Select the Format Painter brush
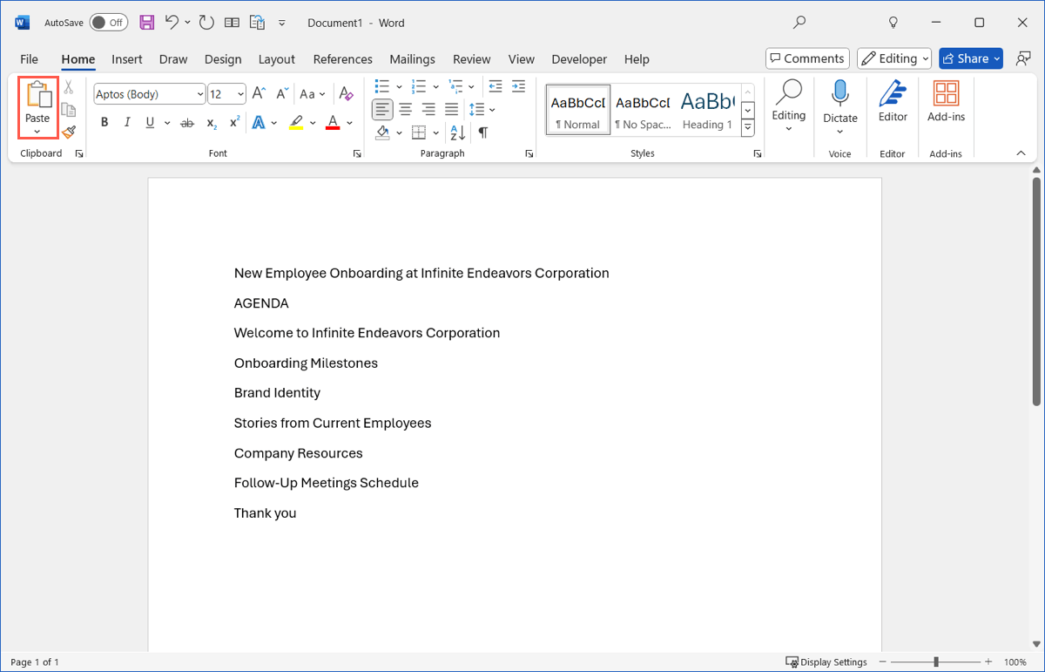Image resolution: width=1045 pixels, height=672 pixels. pos(69,132)
